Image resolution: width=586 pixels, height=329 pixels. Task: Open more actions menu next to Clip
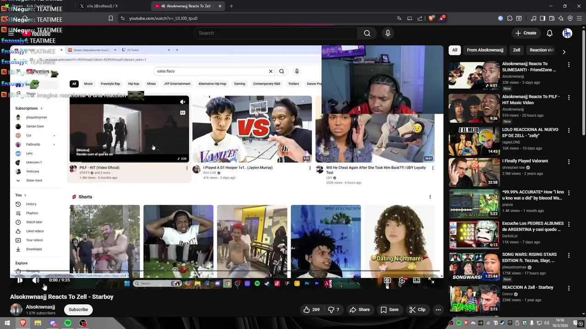click(x=438, y=309)
